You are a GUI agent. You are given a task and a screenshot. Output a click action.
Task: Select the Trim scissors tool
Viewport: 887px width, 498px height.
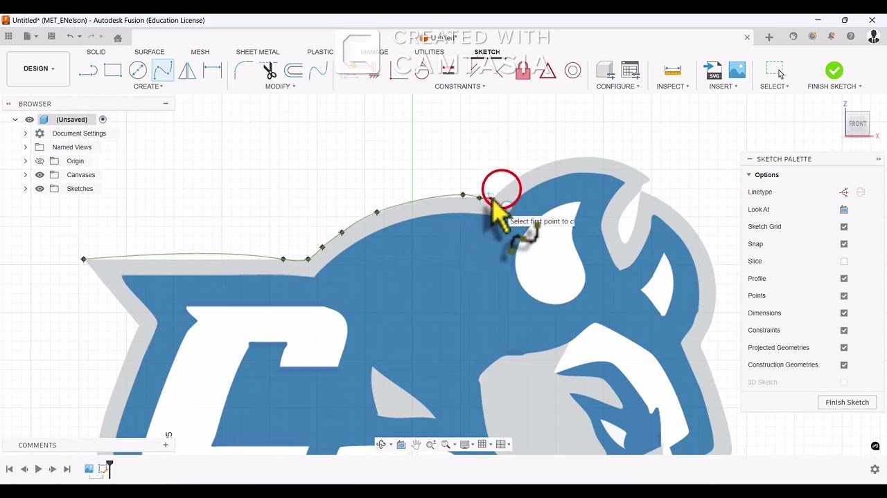click(x=270, y=70)
